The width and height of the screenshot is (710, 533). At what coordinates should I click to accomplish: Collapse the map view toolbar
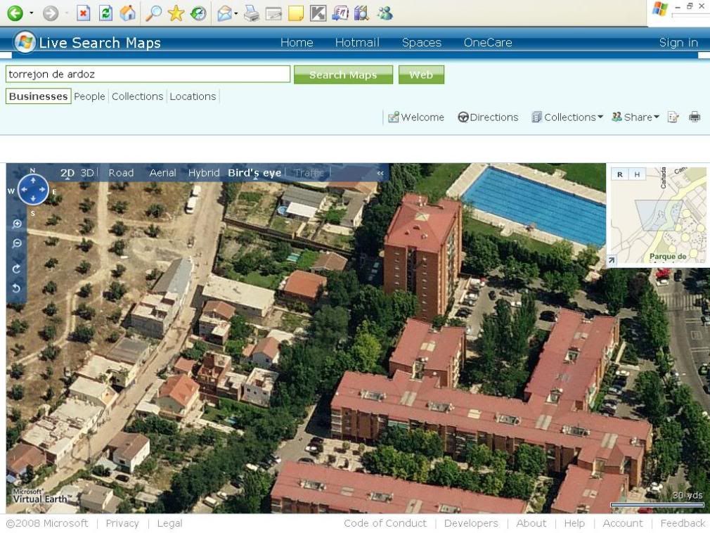click(x=380, y=173)
